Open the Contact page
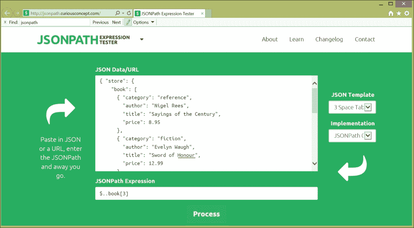Screen dimensions: 414x228 coord(365,39)
